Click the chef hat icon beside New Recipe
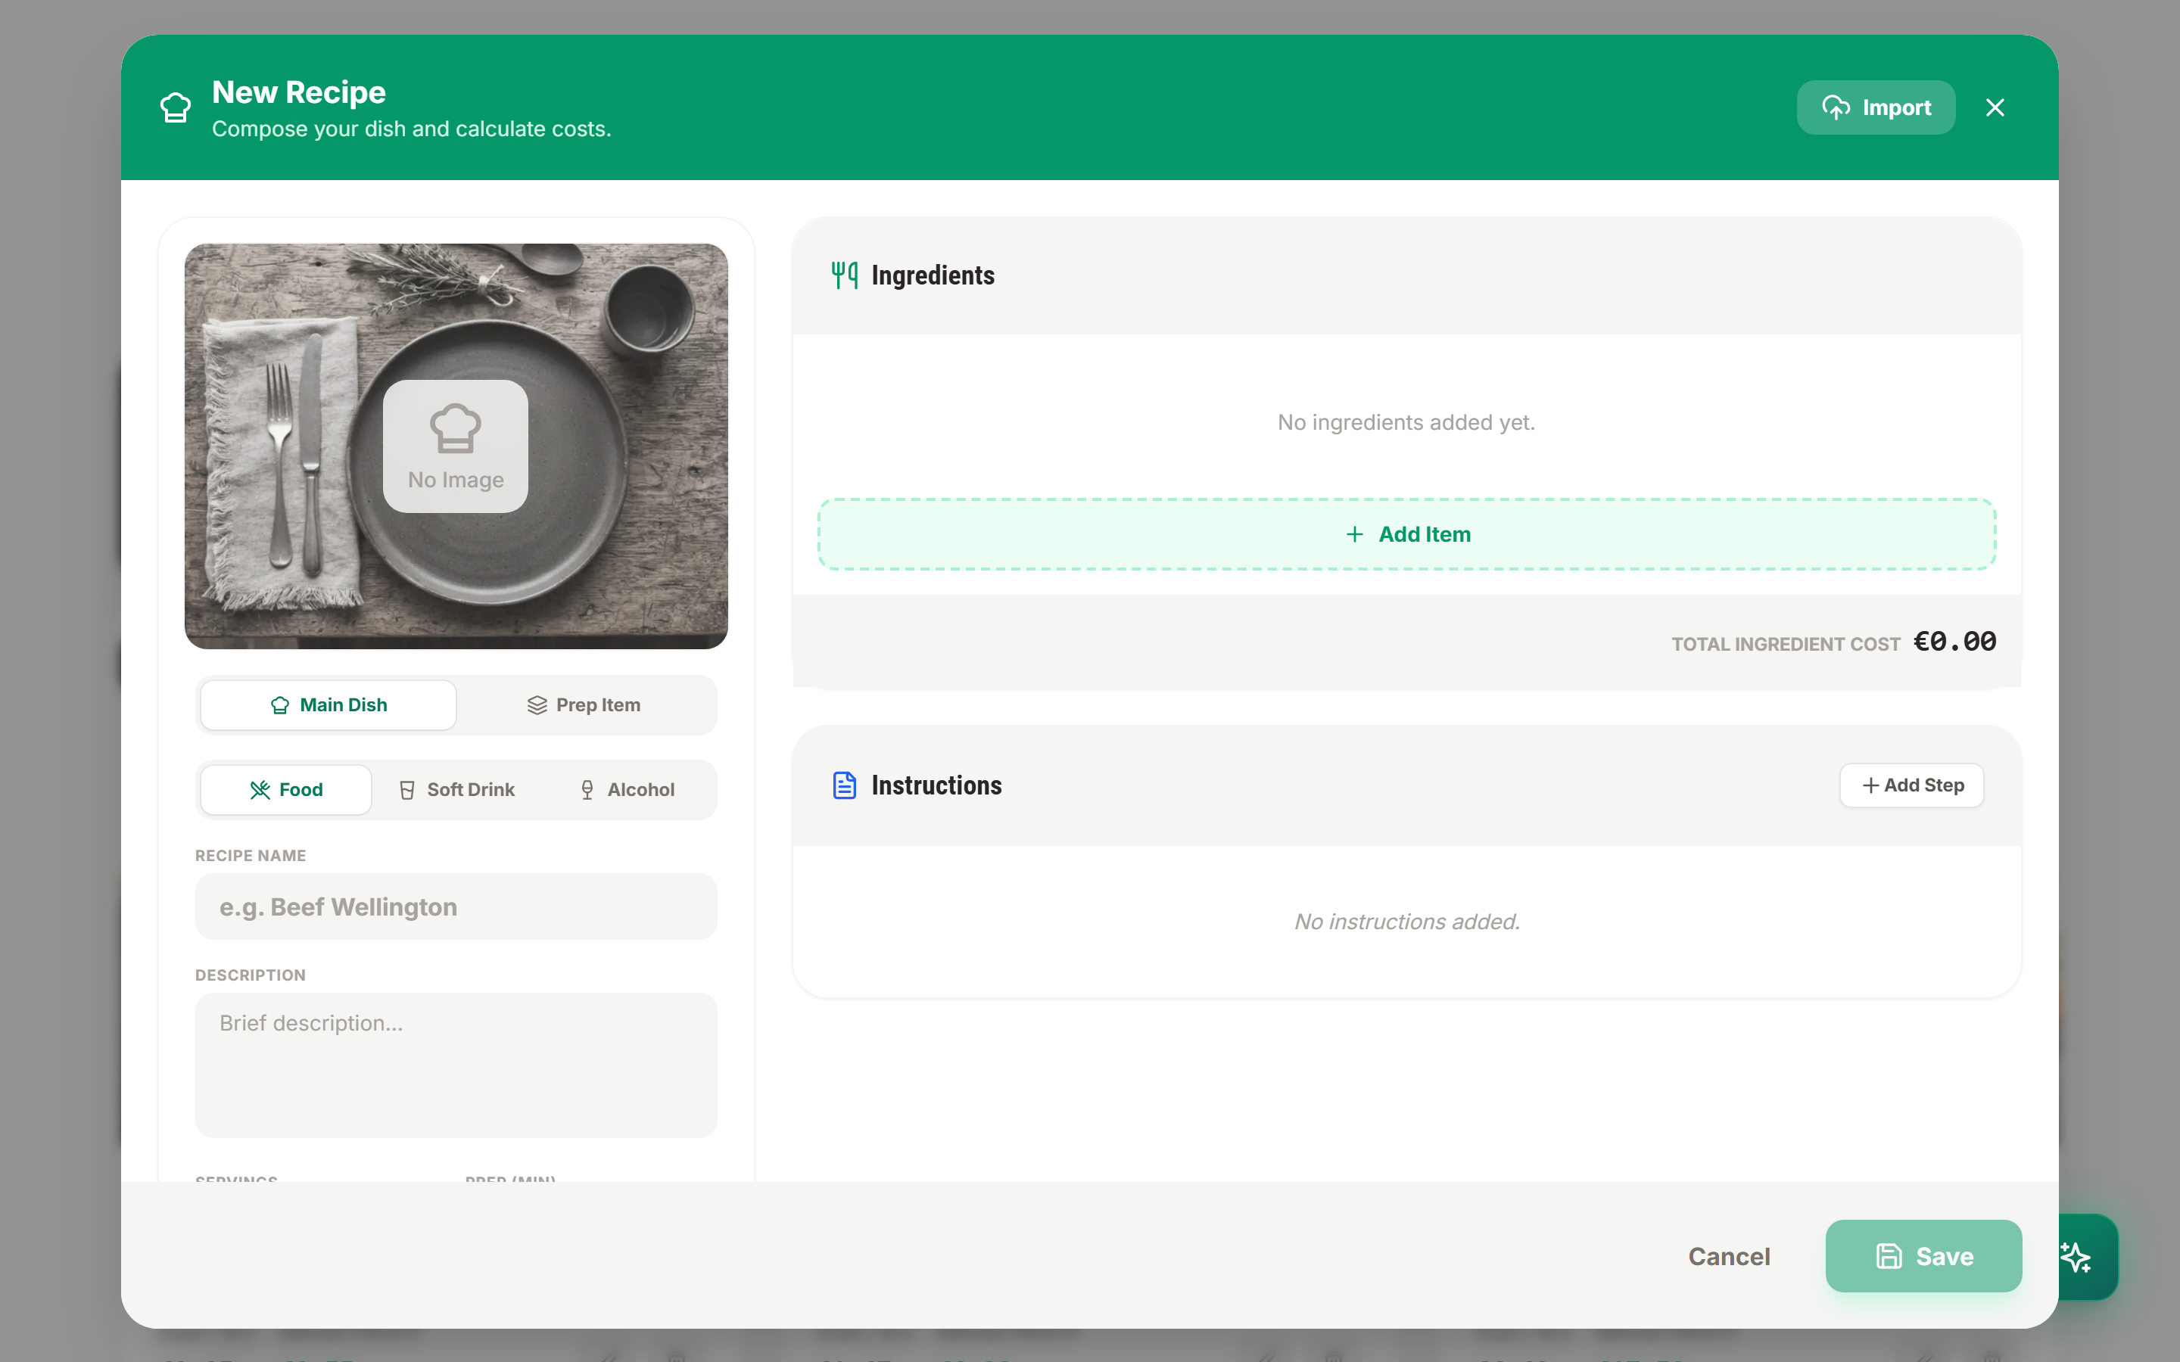 pos(176,107)
